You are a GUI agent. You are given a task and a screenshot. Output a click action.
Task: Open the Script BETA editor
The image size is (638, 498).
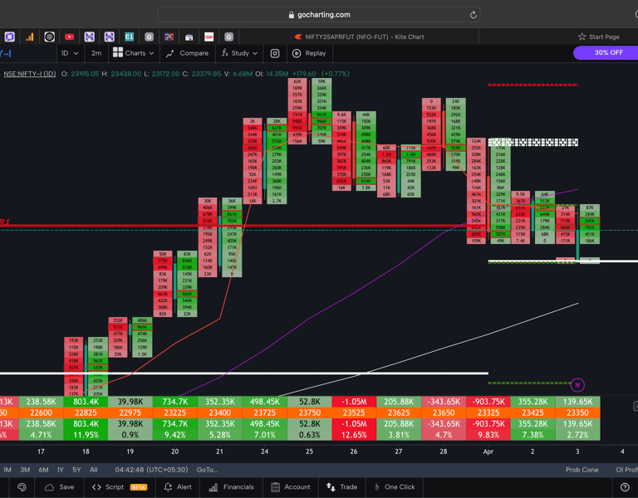coord(120,487)
